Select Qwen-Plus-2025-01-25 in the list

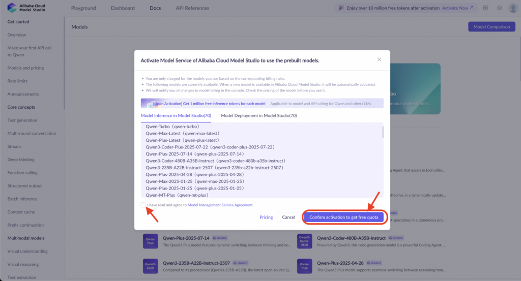pos(195,188)
